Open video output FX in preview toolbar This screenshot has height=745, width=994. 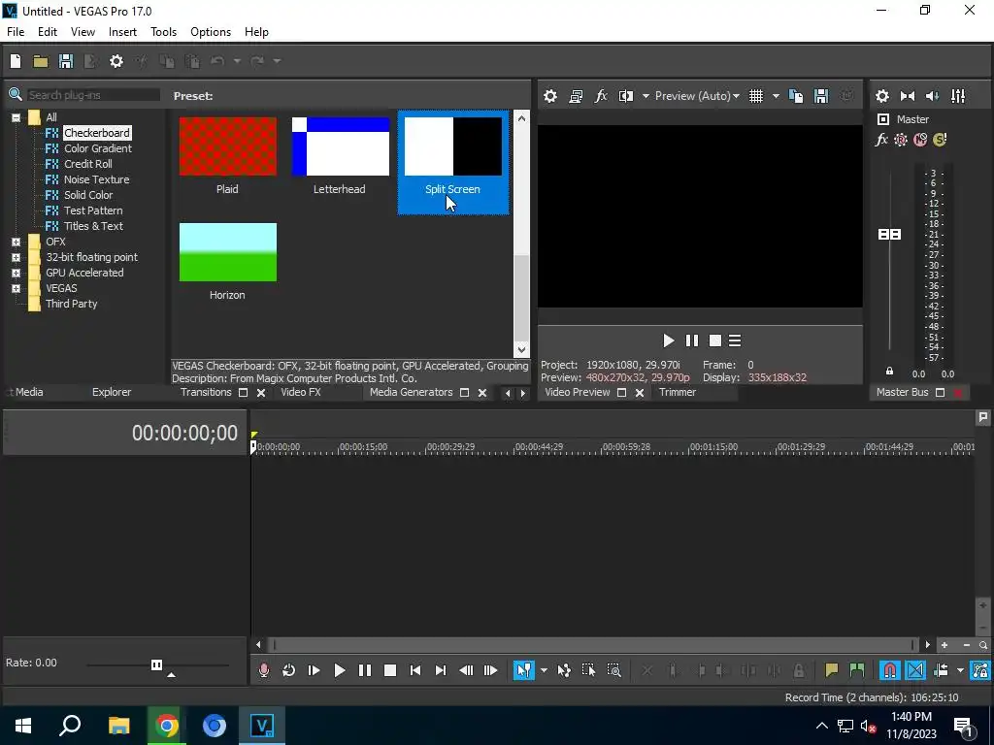click(x=600, y=96)
